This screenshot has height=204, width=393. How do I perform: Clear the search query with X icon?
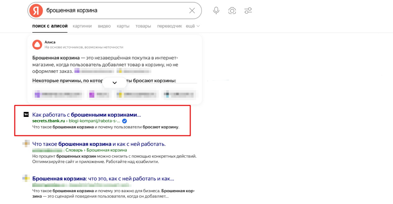click(192, 11)
